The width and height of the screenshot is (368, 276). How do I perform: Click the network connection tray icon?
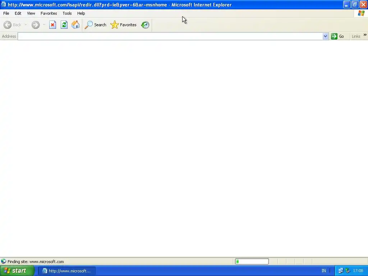tap(341, 271)
